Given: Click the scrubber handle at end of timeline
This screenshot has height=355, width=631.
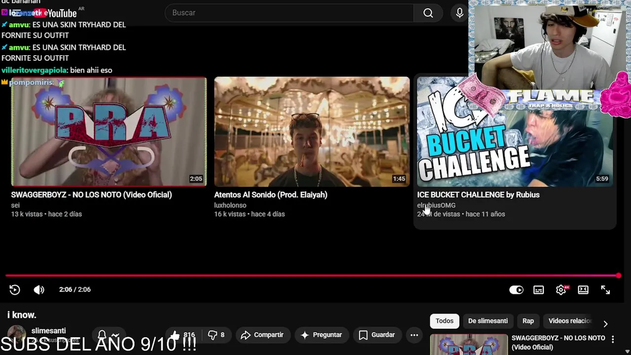Looking at the screenshot, I should [x=618, y=276].
